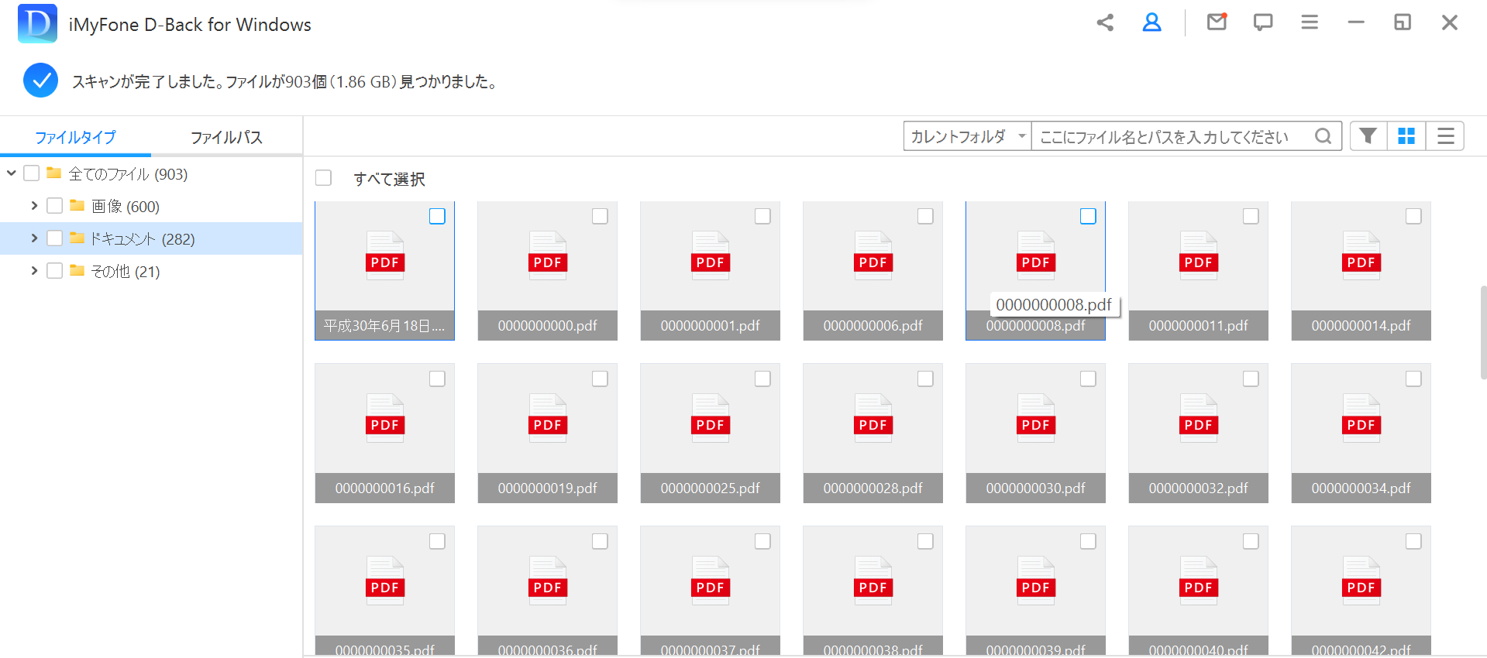Switch to the ファイルパス tab
This screenshot has width=1487, height=658.
click(x=226, y=137)
